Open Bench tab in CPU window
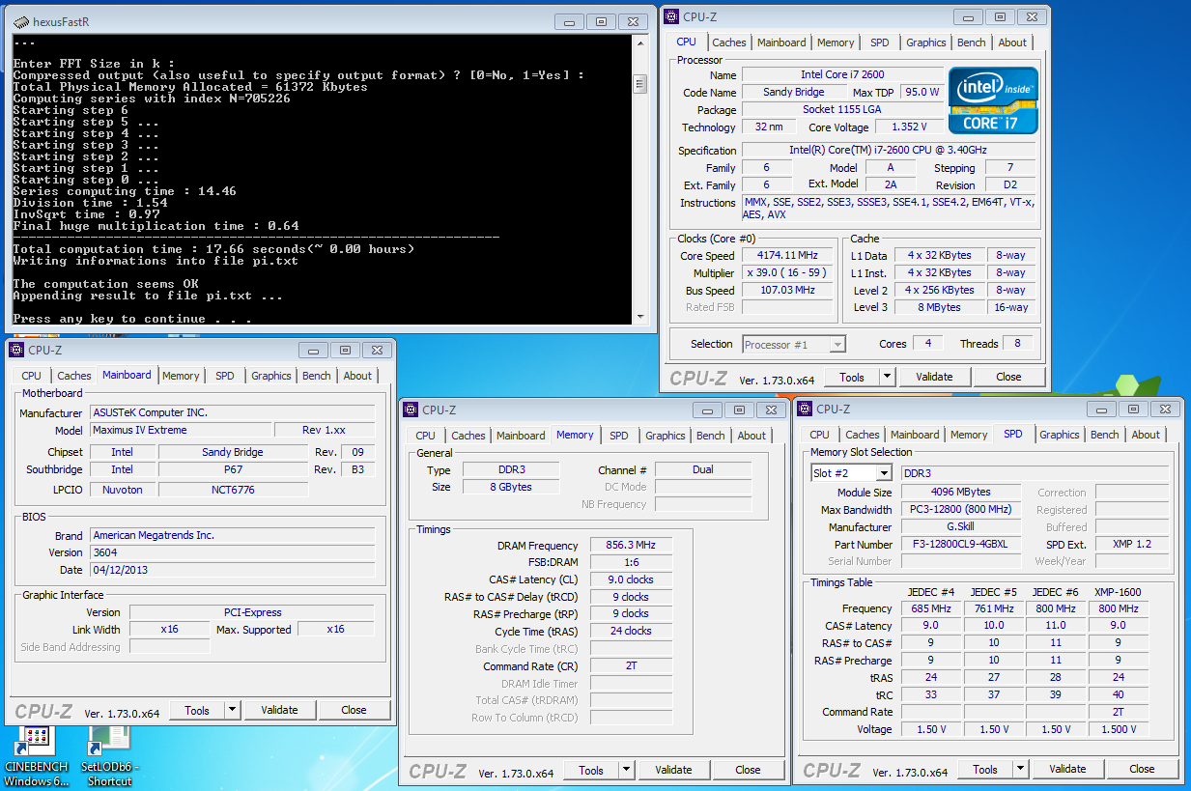Image resolution: width=1191 pixels, height=791 pixels. [972, 42]
